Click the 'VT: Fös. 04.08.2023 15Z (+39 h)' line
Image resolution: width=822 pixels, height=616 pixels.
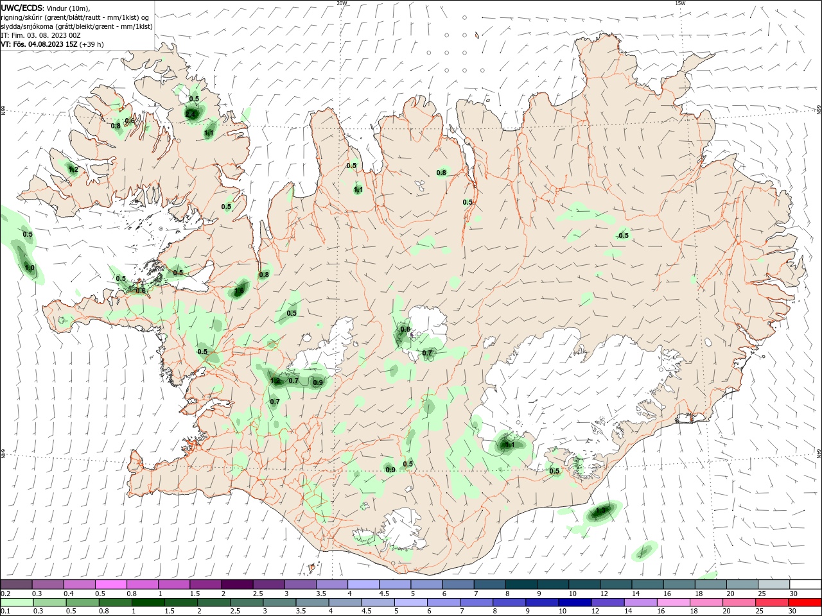(52, 44)
